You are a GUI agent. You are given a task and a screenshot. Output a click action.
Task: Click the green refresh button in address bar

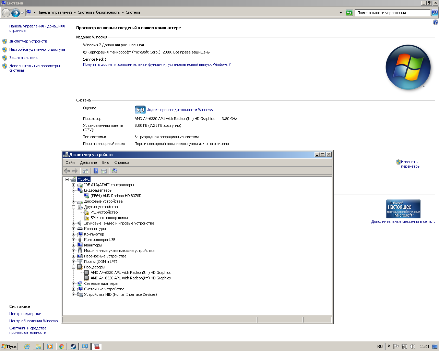349,13
